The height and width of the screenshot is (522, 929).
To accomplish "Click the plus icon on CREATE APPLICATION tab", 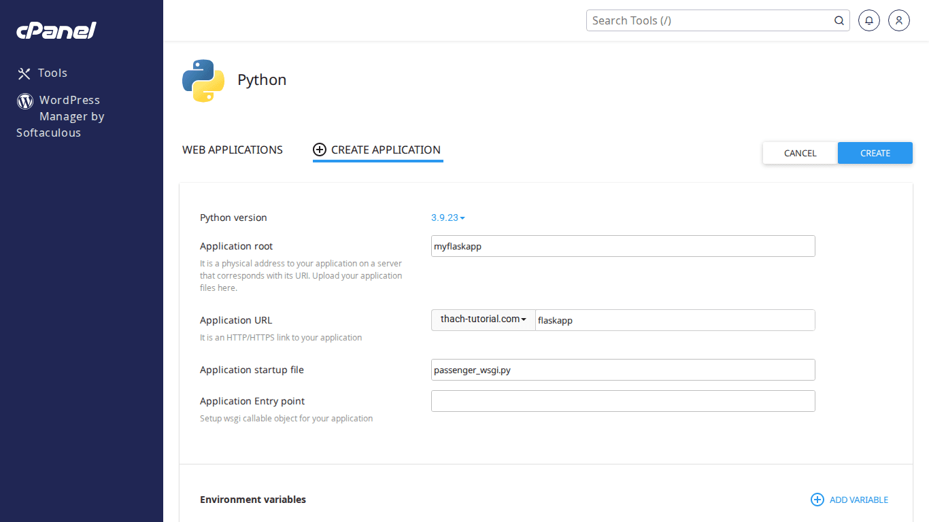I will [x=320, y=150].
